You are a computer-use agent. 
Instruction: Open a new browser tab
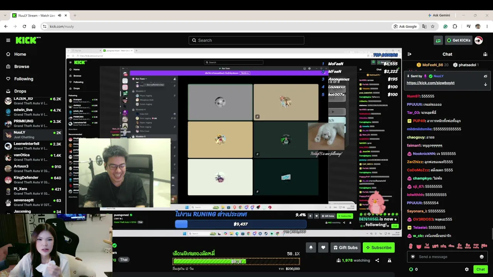point(75,15)
